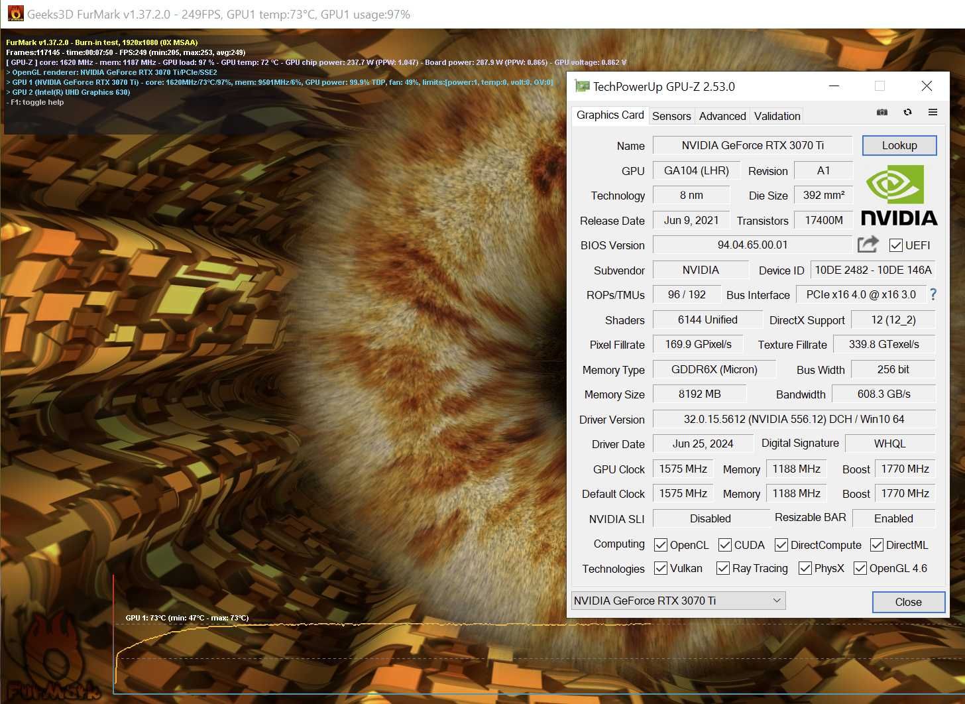Click the Subvendor value NVIDIA
The image size is (965, 704).
pos(701,270)
